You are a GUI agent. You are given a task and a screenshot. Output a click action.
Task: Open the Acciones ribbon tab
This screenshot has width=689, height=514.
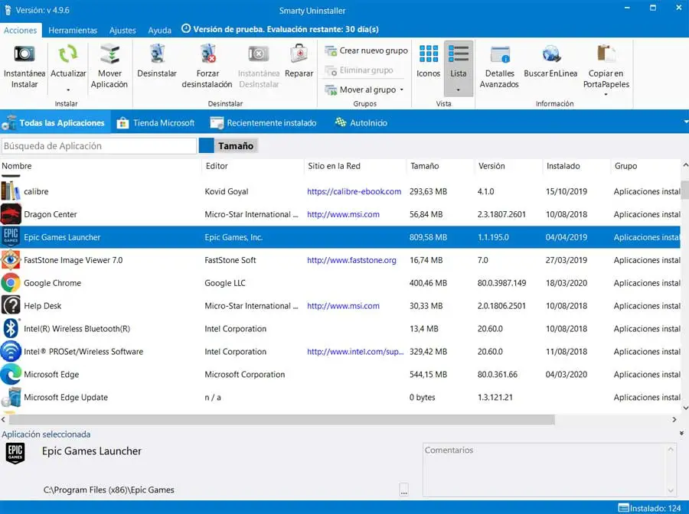coord(21,30)
